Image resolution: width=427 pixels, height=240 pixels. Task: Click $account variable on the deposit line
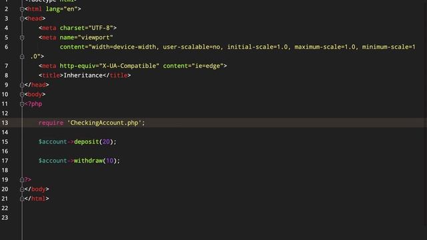[53, 142]
